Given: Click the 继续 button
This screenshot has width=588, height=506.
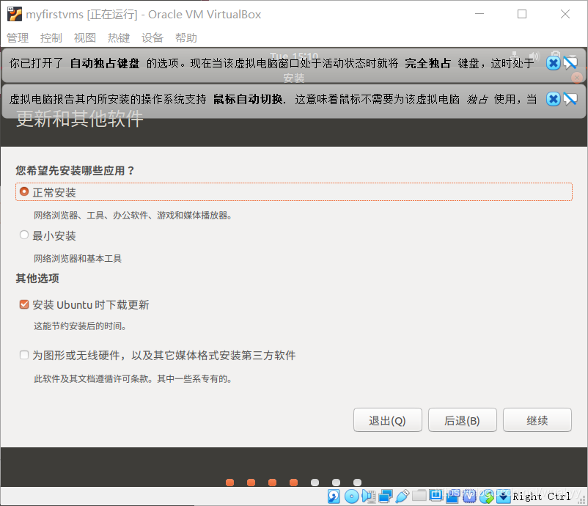Looking at the screenshot, I should (537, 420).
